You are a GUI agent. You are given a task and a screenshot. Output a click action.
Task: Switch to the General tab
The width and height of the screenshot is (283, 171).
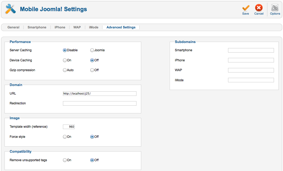tap(13, 27)
